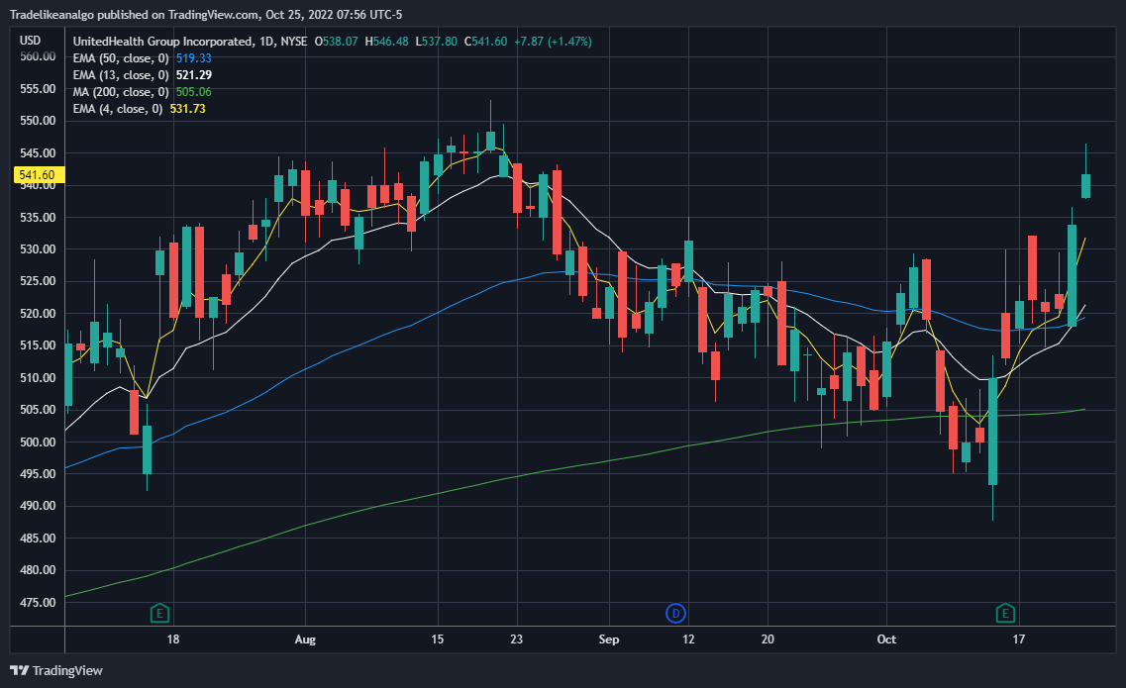This screenshot has height=688, width=1126.
Task: Click the 500.00 price axis label
Action: click(38, 442)
